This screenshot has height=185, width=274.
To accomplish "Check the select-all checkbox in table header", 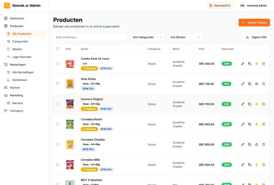I will click(x=58, y=49).
